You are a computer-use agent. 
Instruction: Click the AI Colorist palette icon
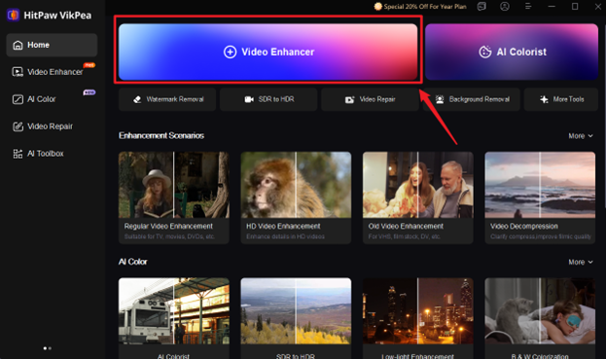click(485, 52)
